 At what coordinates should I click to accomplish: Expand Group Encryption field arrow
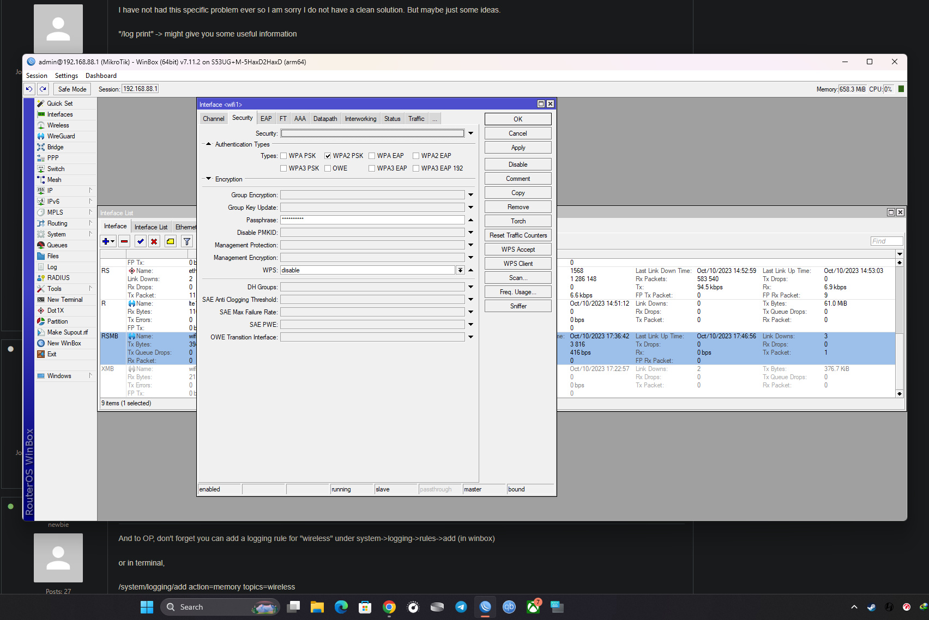pos(470,195)
